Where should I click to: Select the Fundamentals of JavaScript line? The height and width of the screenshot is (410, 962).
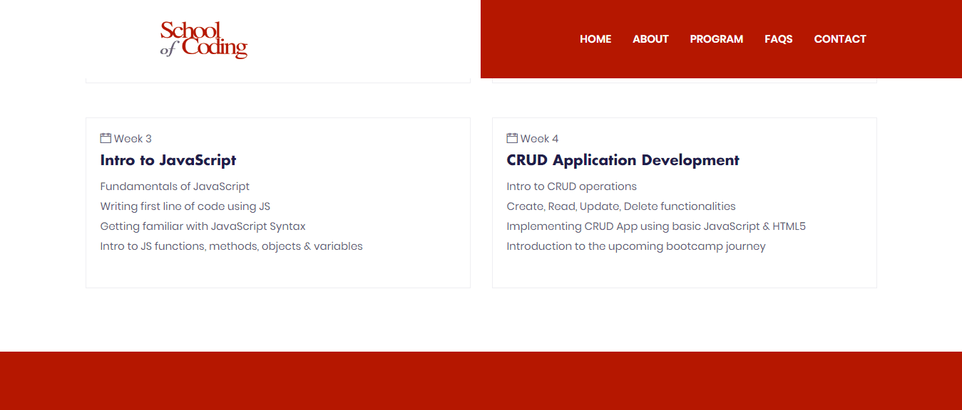click(175, 186)
